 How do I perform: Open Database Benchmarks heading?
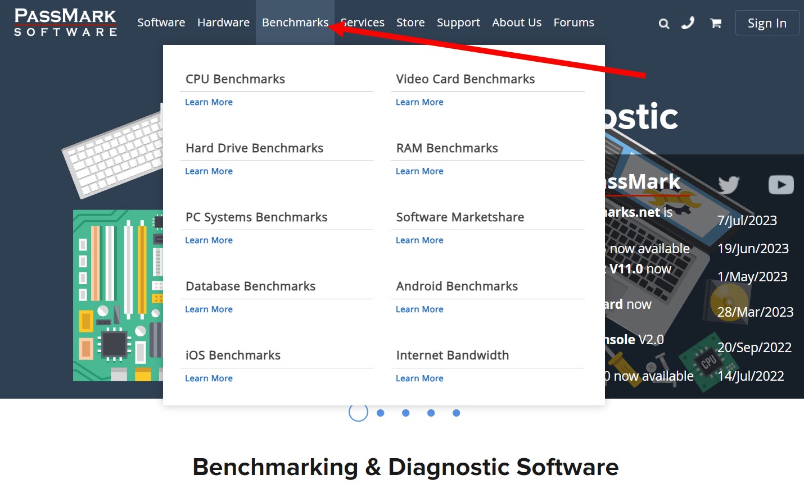point(251,286)
